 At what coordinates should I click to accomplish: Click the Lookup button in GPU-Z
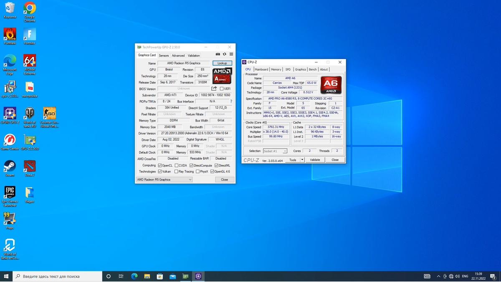pyautogui.click(x=222, y=63)
